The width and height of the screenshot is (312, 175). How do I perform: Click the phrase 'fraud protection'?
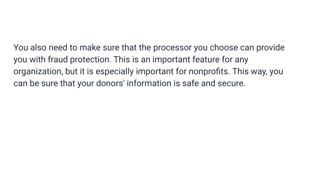[x=79, y=60]
